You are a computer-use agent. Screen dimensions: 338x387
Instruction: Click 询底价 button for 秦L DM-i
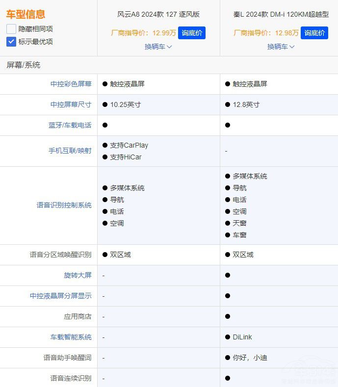tap(314, 33)
